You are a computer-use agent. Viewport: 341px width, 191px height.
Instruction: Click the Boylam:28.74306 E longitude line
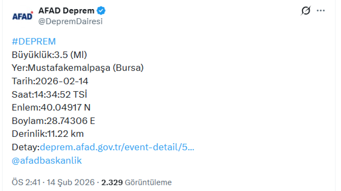pyautogui.click(x=53, y=121)
